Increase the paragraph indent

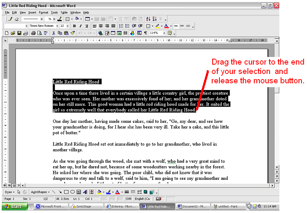140,26
